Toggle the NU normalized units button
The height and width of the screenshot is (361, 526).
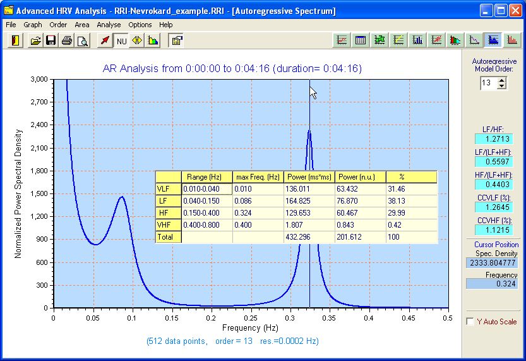tap(121, 40)
